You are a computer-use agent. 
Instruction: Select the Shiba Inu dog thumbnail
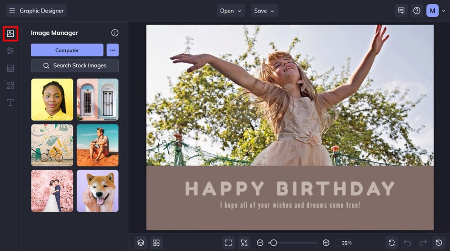[98, 191]
